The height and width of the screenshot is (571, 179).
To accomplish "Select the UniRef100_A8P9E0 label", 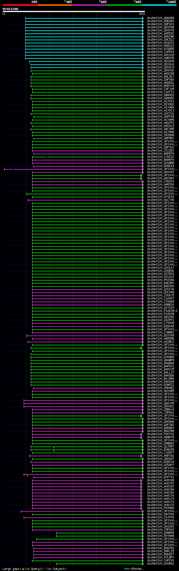I will point(161,138).
